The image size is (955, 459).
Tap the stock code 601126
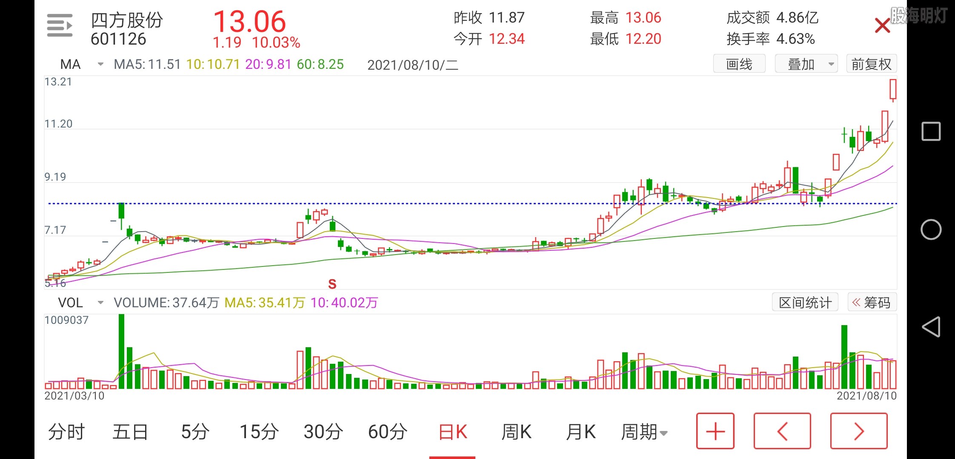click(x=118, y=39)
